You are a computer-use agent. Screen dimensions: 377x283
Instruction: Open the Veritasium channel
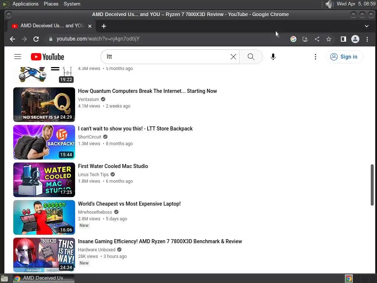[x=88, y=99]
